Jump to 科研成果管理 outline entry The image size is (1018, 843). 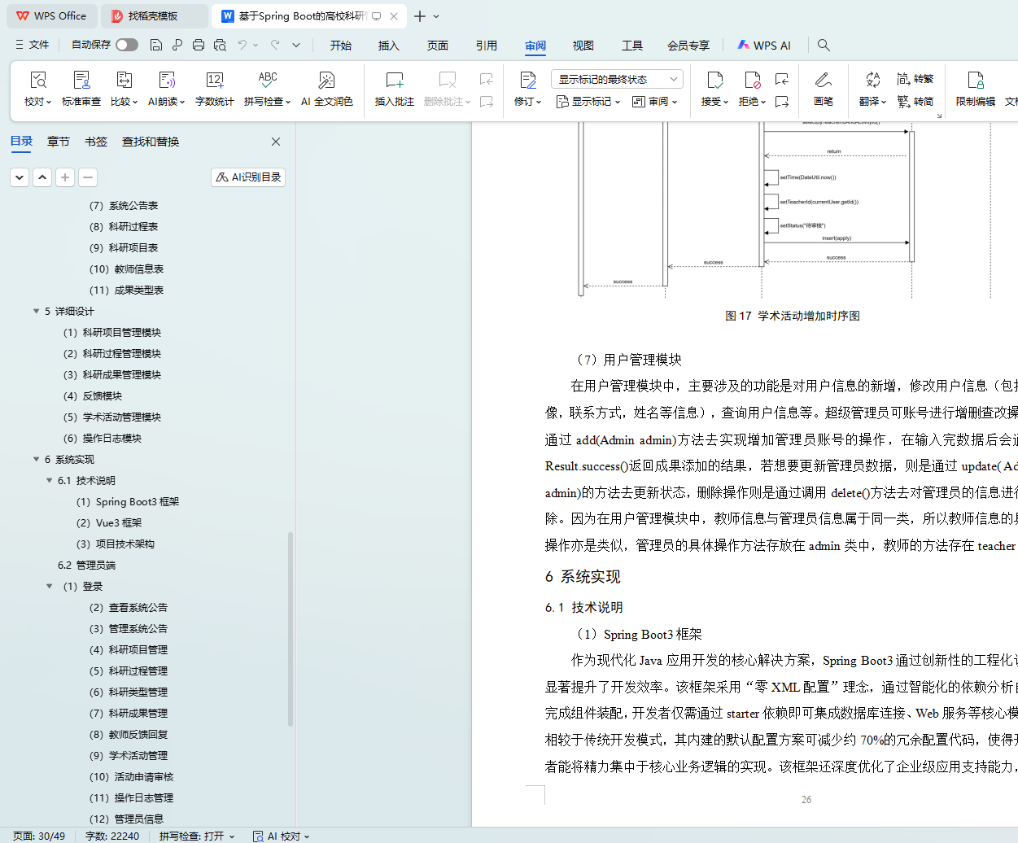tap(138, 714)
